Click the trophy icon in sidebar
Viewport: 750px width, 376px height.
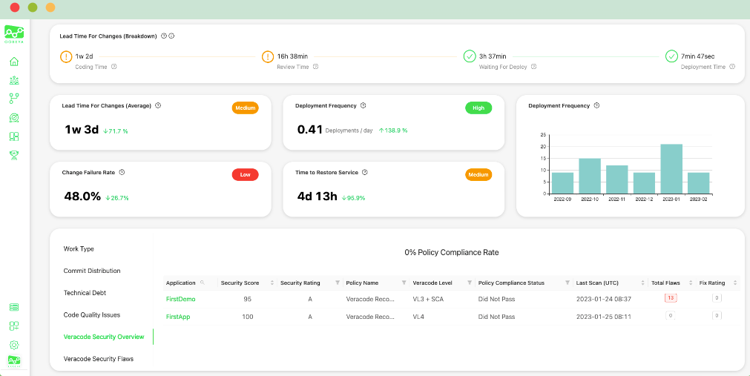(x=14, y=155)
